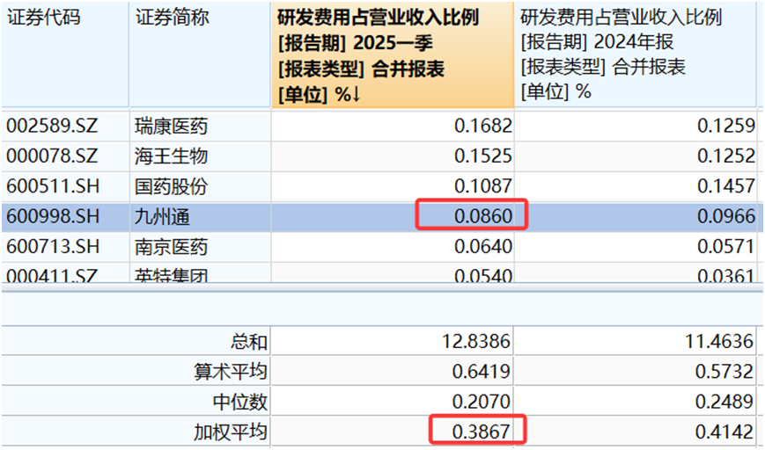Click value 0.0571 in 南京医药 row
Image resolution: width=765 pixels, height=450 pixels.
[726, 247]
